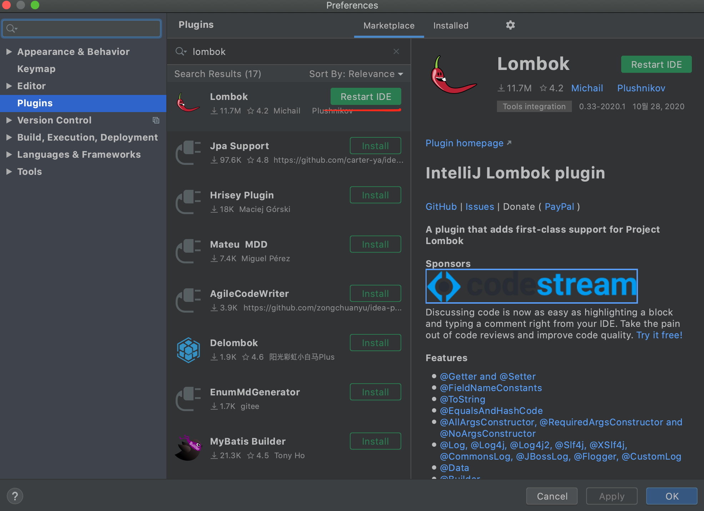Click the Version Control project-level copy icon

coord(156,120)
